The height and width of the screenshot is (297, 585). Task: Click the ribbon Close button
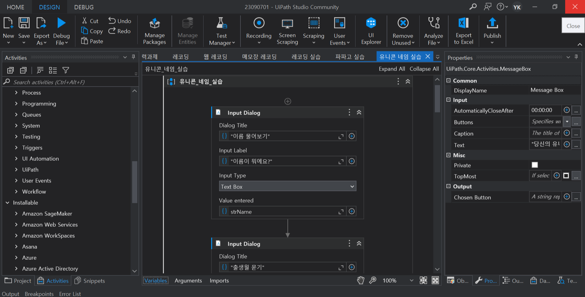[x=573, y=26]
